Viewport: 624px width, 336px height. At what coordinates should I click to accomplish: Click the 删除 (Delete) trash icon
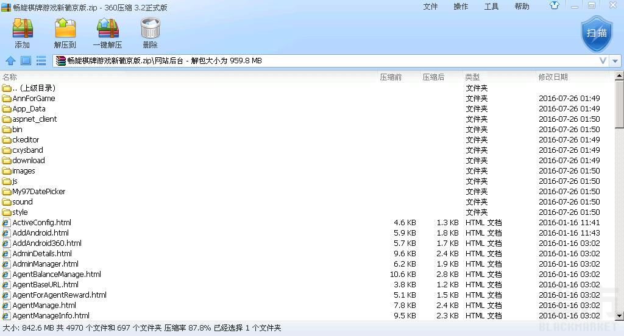(151, 29)
